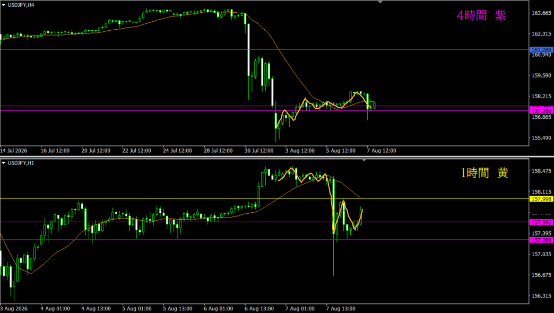Screen dimensions: 554x313
Task: Click '5 Aug 13:00' on the H1 time axis
Action: click(177, 308)
